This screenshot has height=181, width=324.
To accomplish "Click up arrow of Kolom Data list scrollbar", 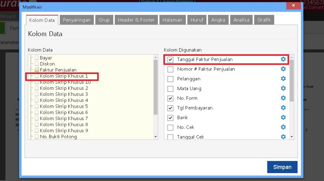I will point(156,57).
